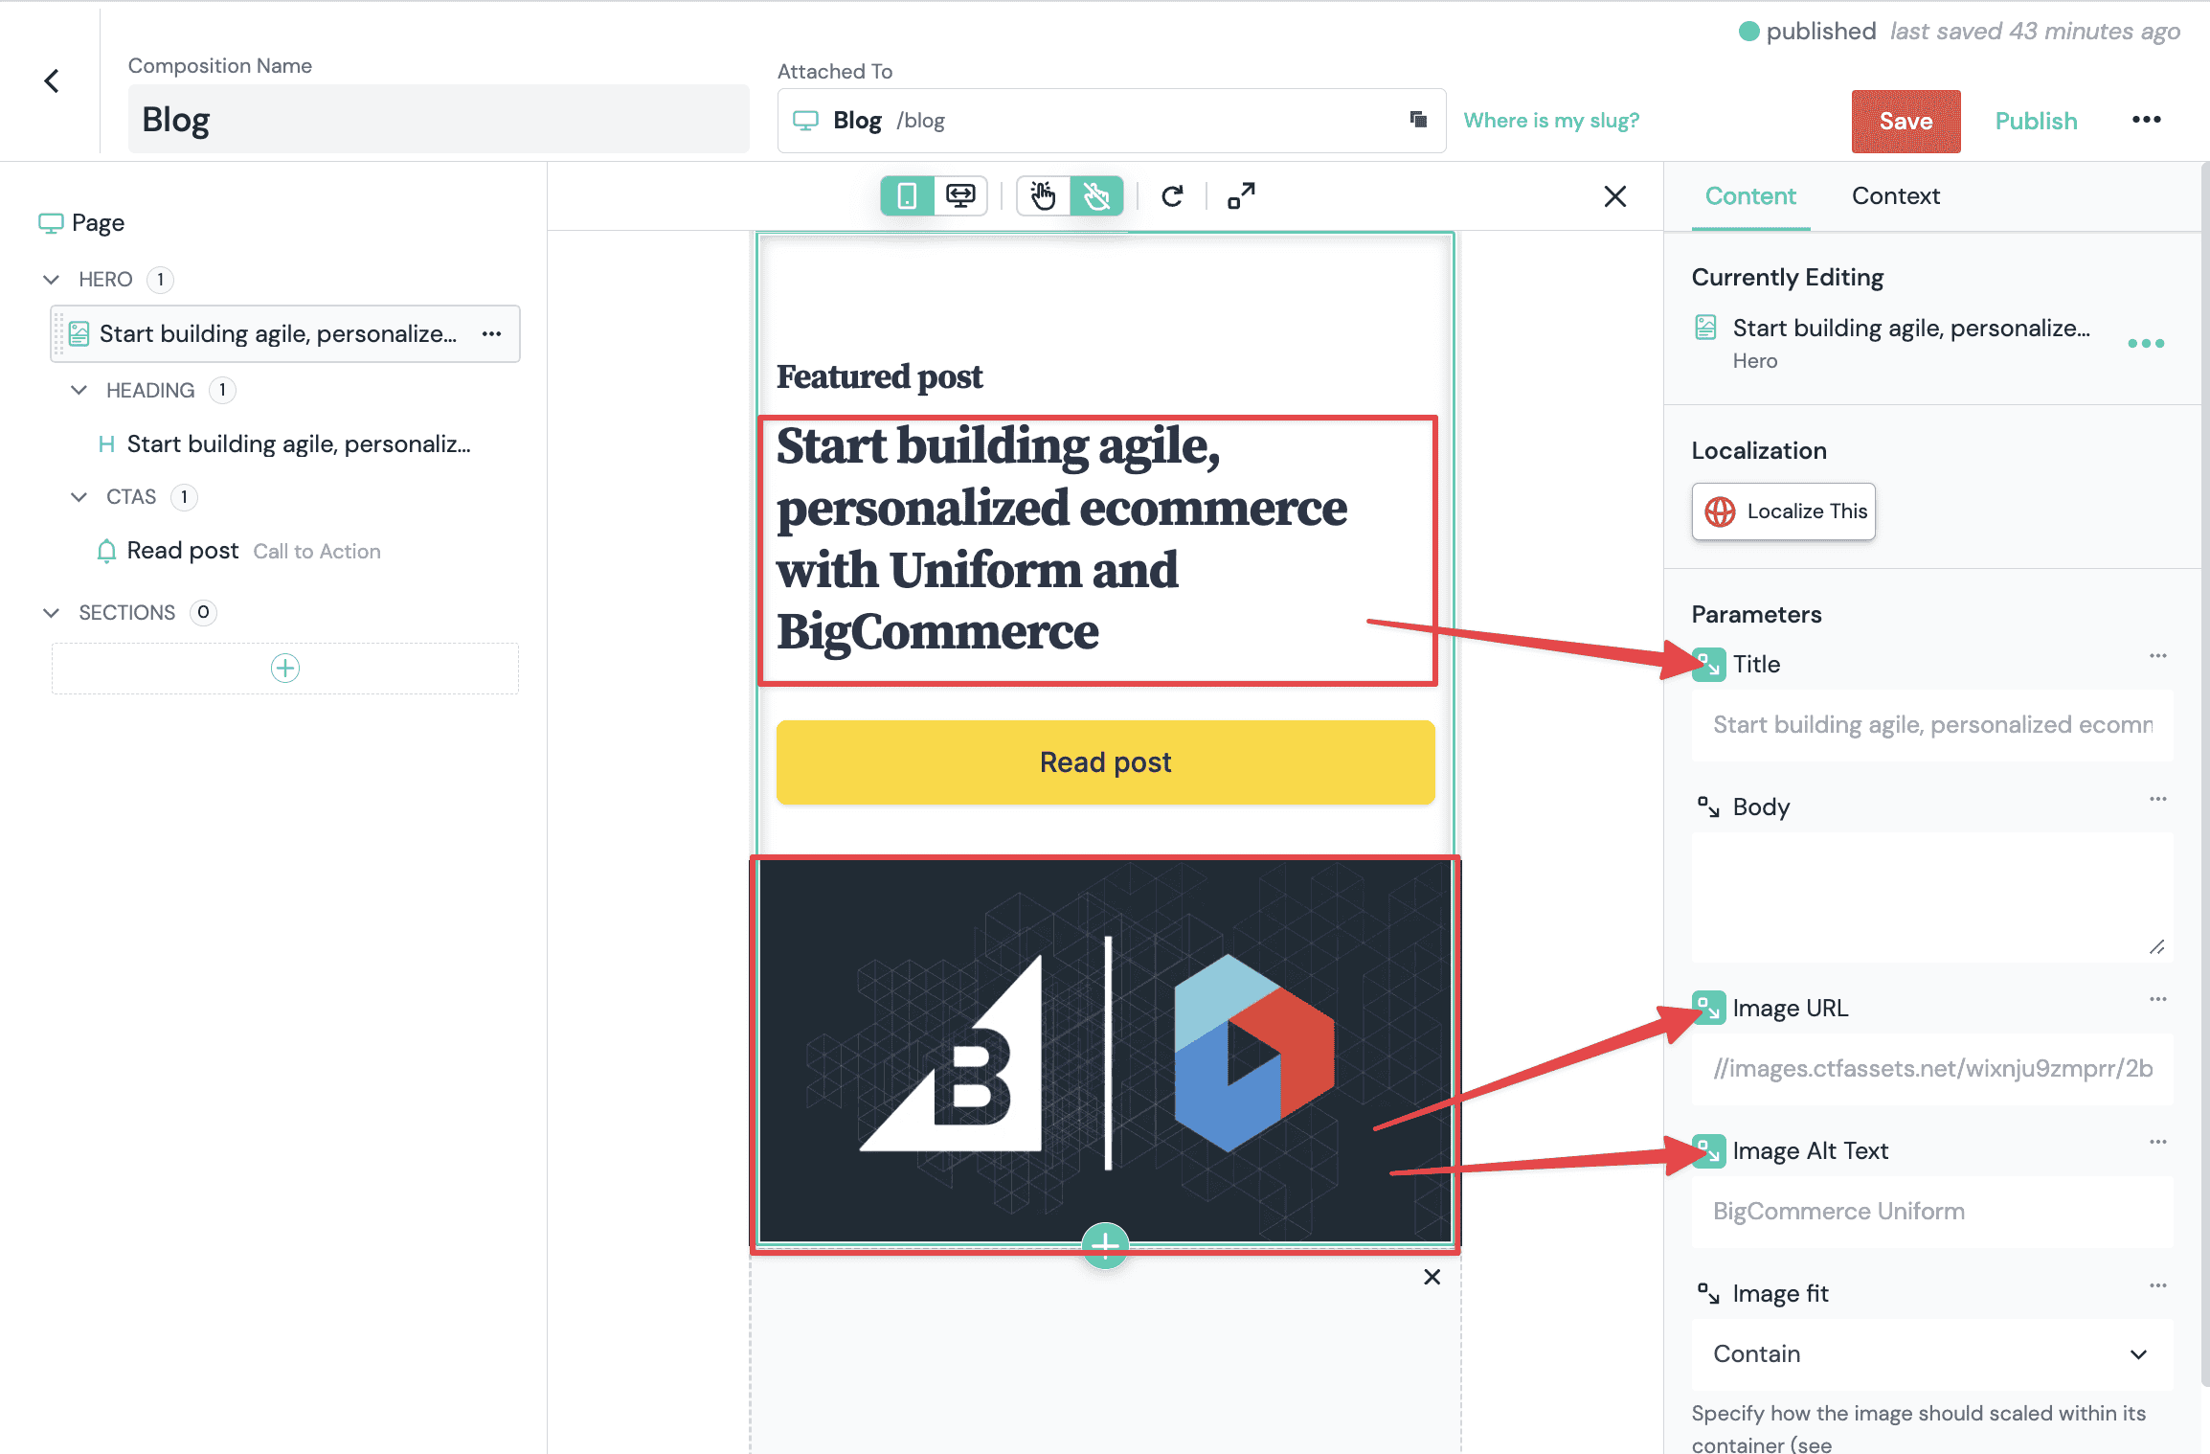2210x1454 pixels.
Task: Click the Body parameter binding icon
Action: pos(1708,807)
